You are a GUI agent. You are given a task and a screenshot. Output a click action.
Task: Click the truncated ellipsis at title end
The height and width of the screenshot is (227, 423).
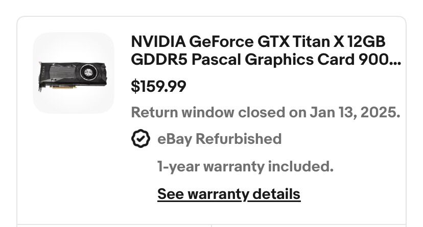click(395, 61)
